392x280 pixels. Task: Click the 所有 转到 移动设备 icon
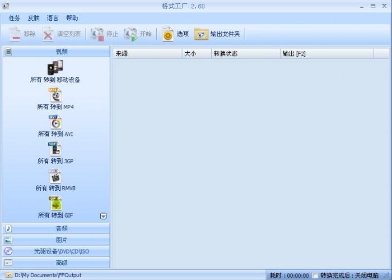coord(55,68)
